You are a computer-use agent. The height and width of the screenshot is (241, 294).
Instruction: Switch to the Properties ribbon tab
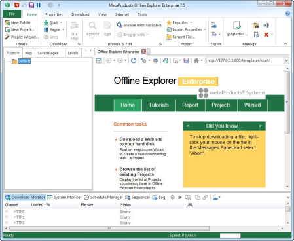tap(54, 14)
